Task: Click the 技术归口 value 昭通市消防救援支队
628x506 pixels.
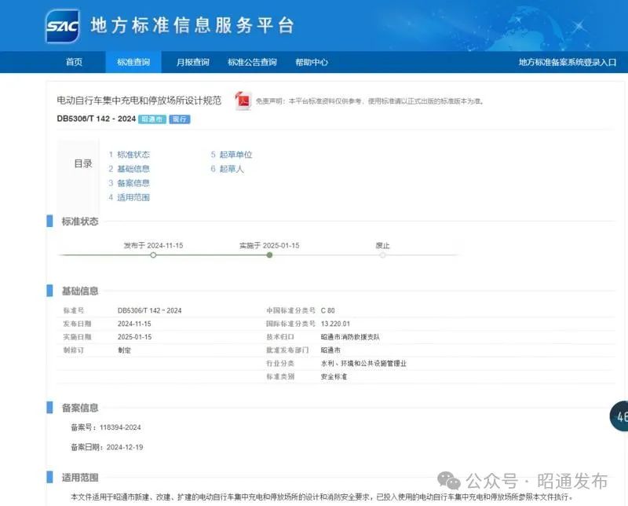Action: tap(350, 337)
